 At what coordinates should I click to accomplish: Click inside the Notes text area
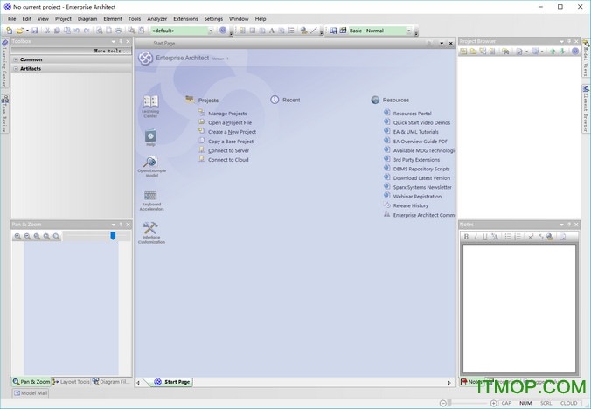pyautogui.click(x=519, y=308)
